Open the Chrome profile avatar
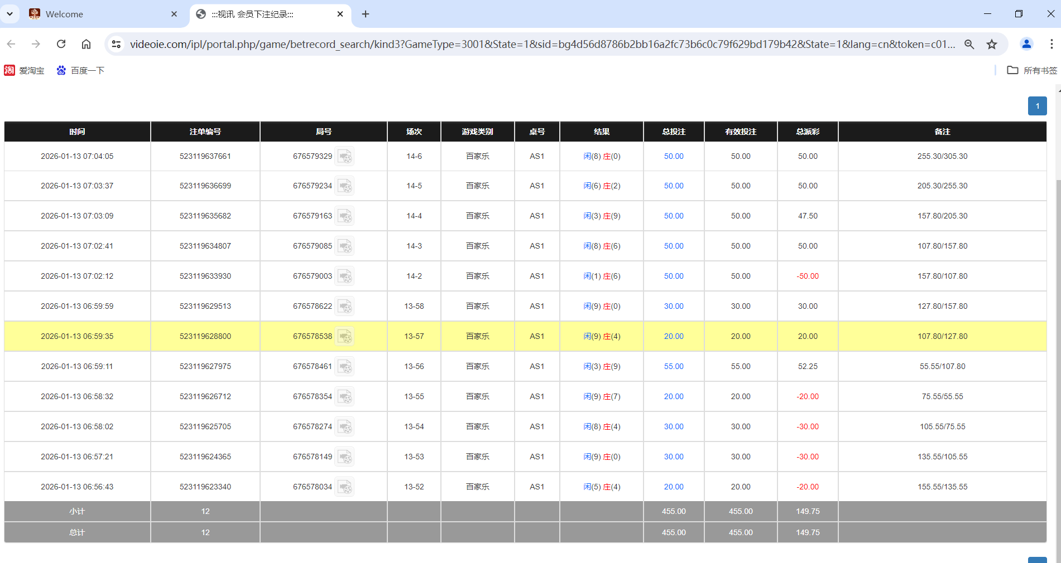This screenshot has width=1061, height=563. tap(1026, 44)
